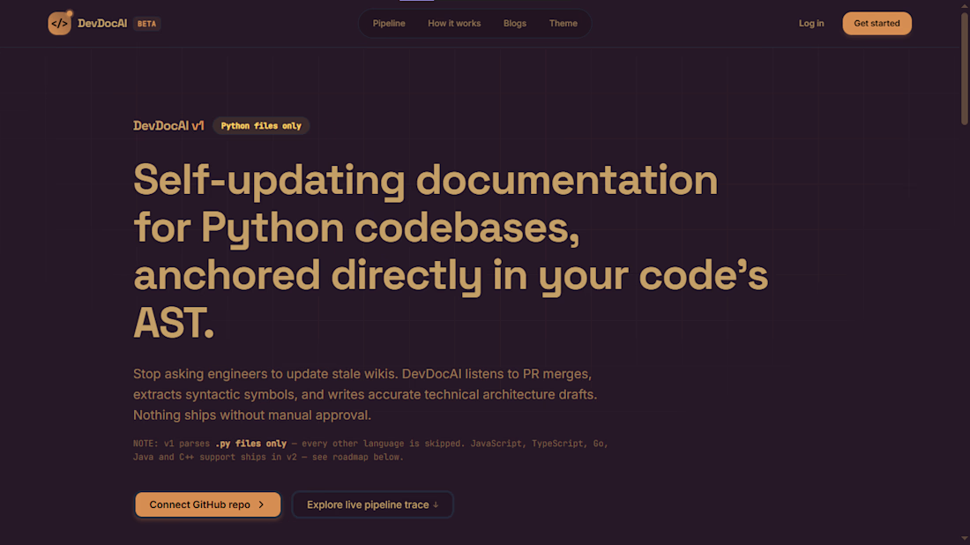The image size is (970, 545).
Task: Click the Python files only badge
Action: pos(261,125)
